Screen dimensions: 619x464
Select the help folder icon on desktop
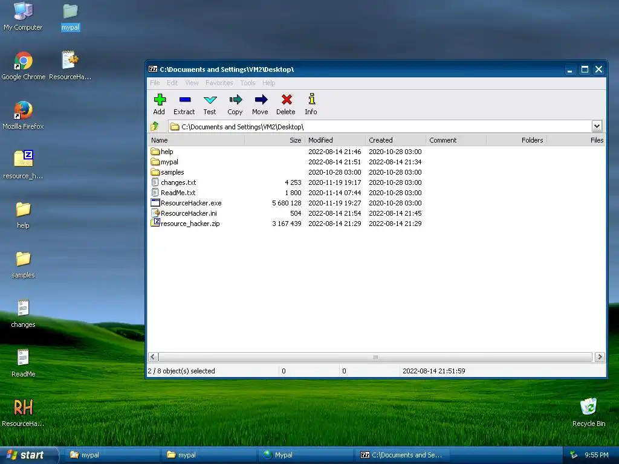point(23,214)
